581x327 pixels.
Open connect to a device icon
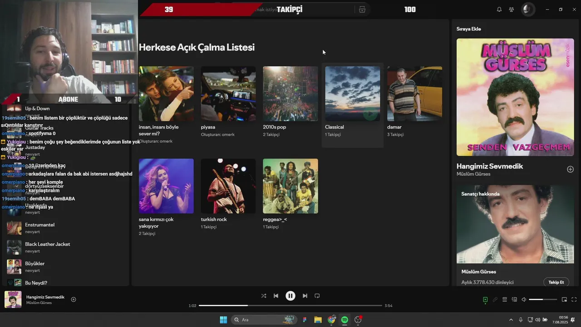(x=514, y=300)
